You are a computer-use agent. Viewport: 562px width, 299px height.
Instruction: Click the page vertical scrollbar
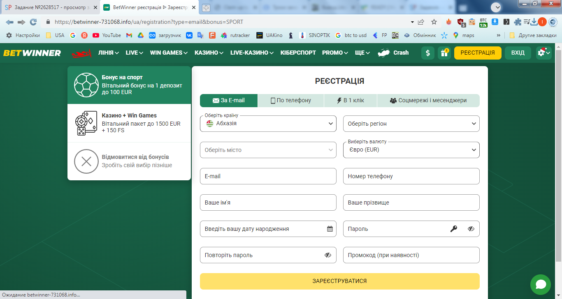[x=558, y=156]
